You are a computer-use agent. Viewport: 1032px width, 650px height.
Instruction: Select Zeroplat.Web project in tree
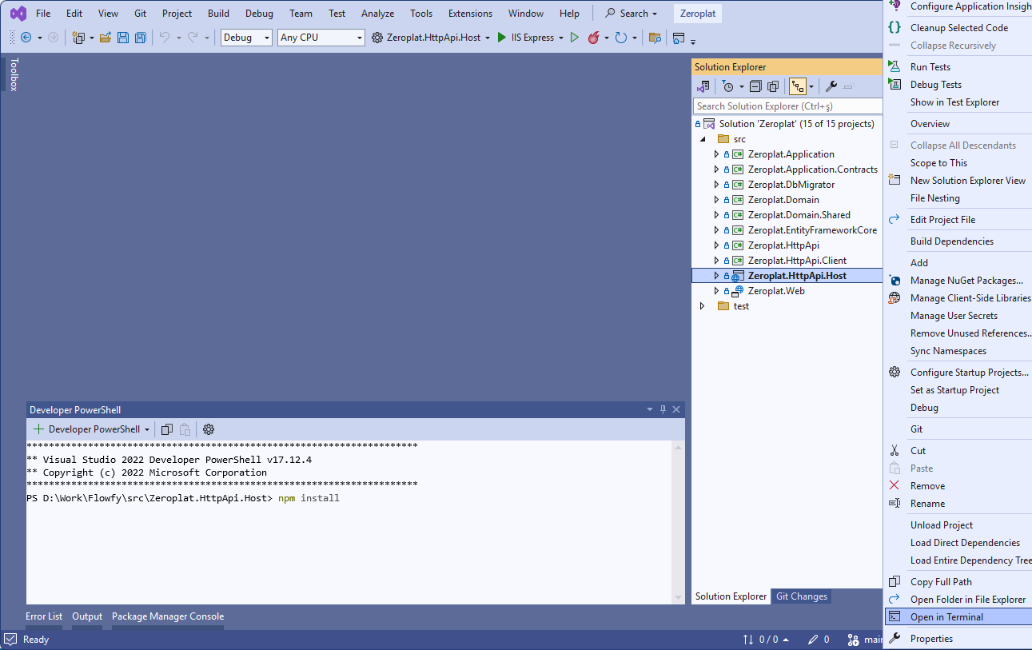(775, 291)
